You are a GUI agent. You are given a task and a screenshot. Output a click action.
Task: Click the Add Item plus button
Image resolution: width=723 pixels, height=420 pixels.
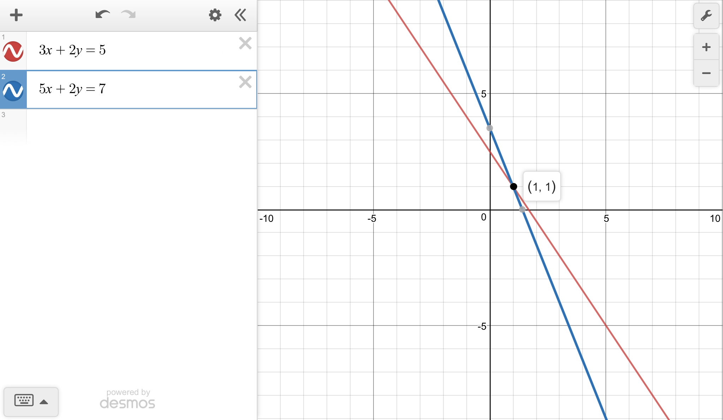click(x=16, y=15)
